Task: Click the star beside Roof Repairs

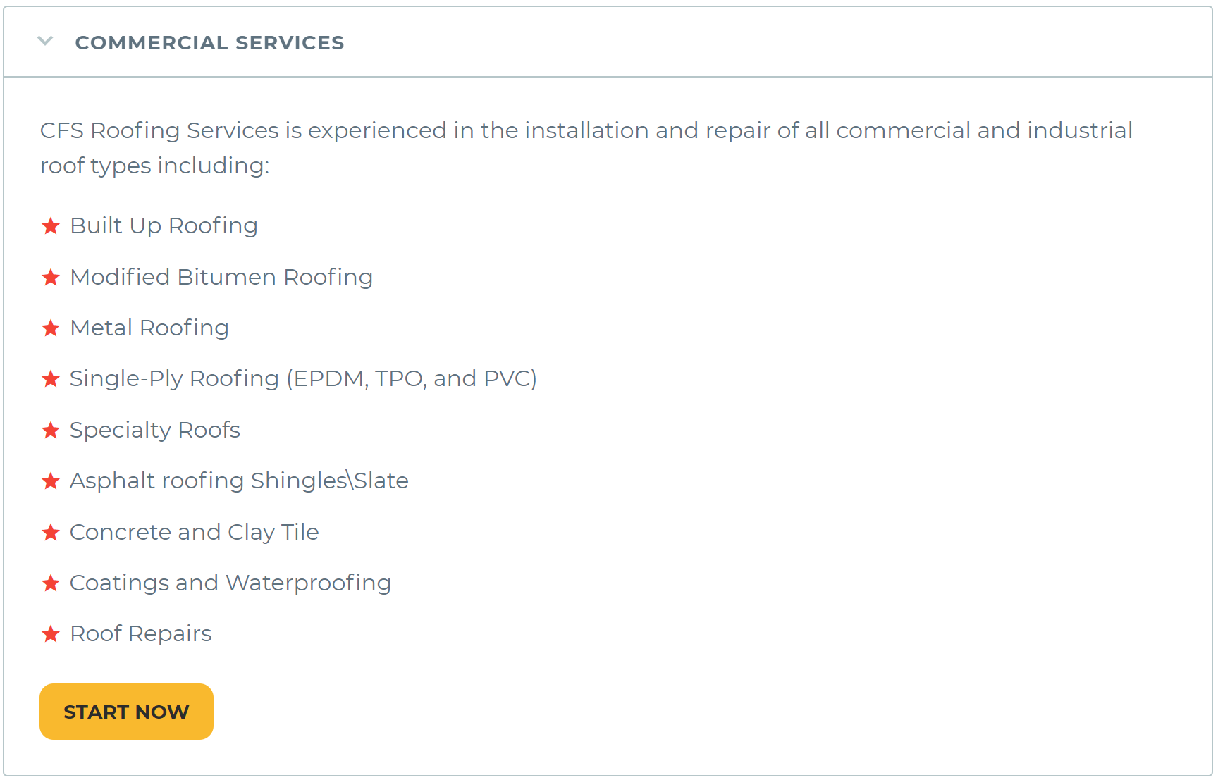Action: pos(51,634)
